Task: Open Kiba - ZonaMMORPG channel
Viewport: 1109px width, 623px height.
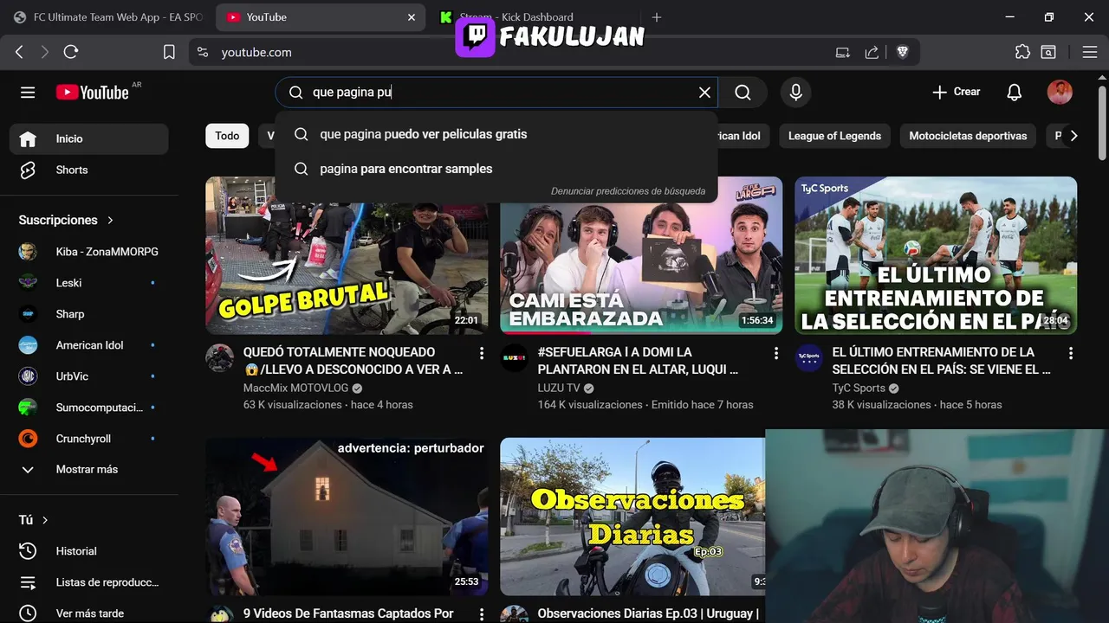Action: (88, 252)
